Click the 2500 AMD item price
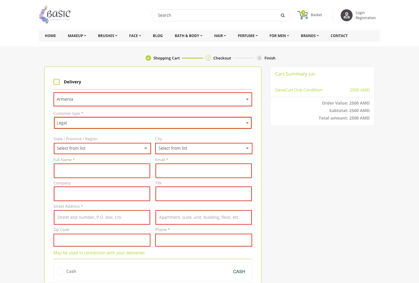The width and height of the screenshot is (419, 283). coord(359,90)
